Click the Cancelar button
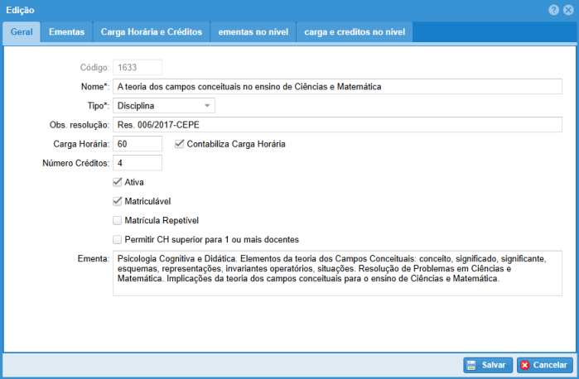The height and width of the screenshot is (379, 579). tap(544, 365)
